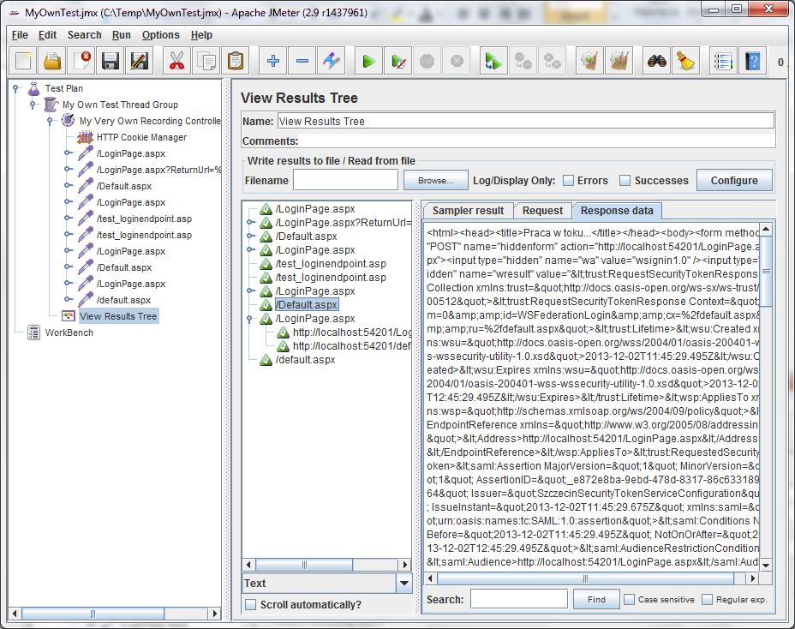This screenshot has height=629, width=795.
Task: Select WorkBench in the tree
Action: click(69, 332)
